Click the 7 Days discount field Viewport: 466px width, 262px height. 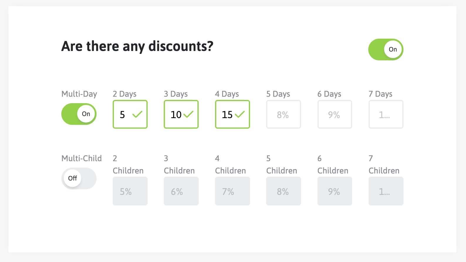pos(386,115)
